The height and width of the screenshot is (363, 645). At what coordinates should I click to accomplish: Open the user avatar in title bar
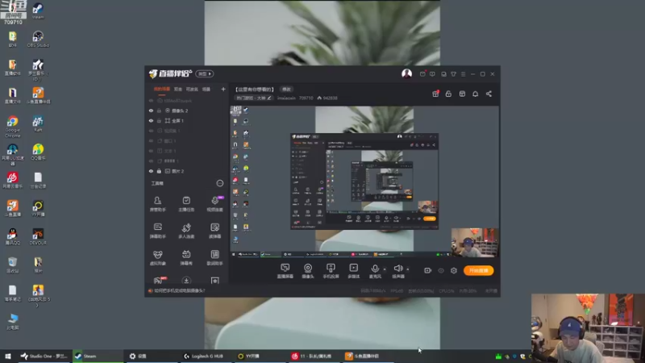click(x=406, y=73)
